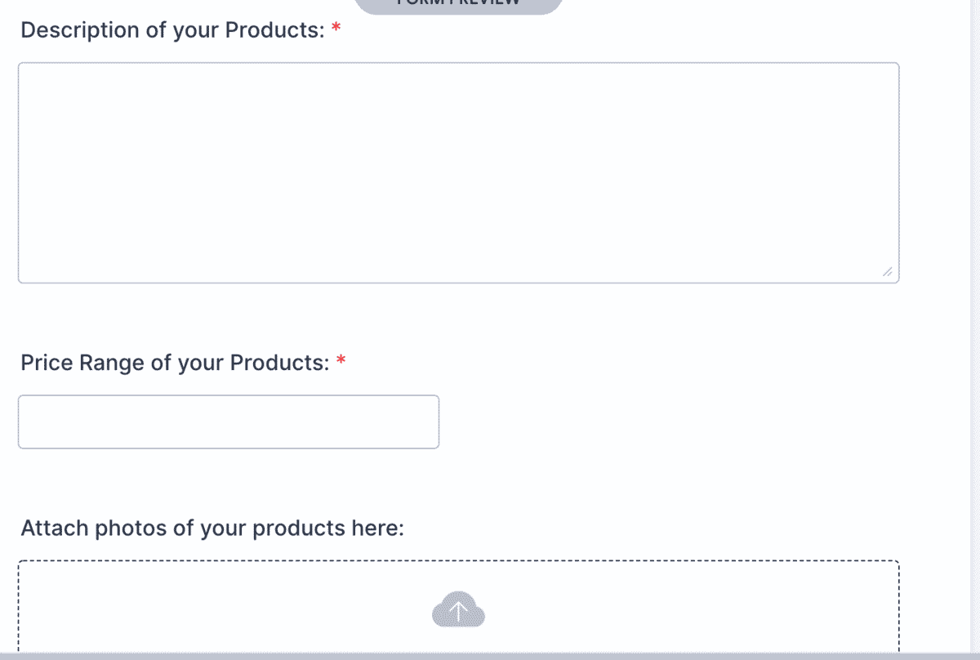Focus the Price Range input field
Image resolution: width=980 pixels, height=660 pixels.
(x=229, y=421)
